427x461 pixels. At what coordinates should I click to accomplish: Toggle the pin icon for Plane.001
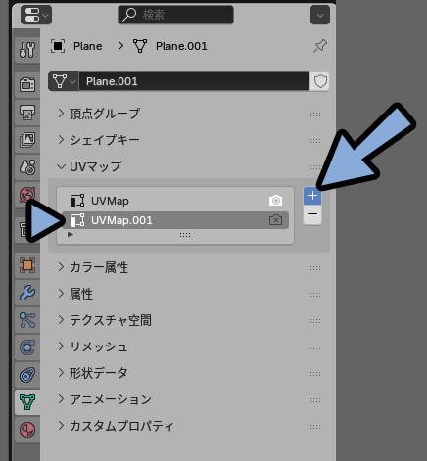(320, 46)
